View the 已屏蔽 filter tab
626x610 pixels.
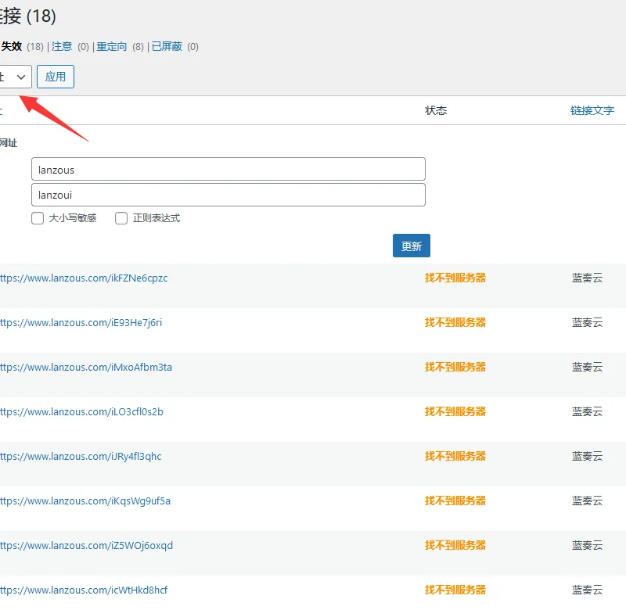click(x=167, y=47)
